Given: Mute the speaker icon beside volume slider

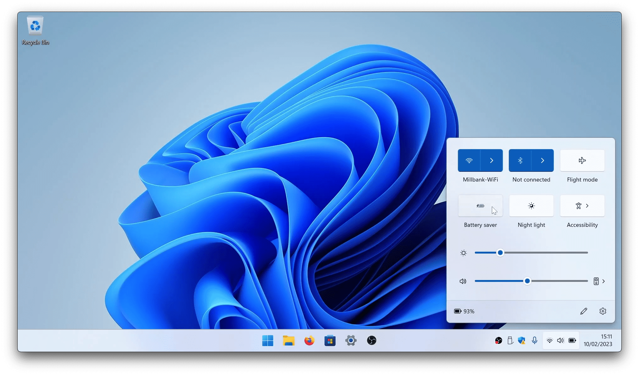Looking at the screenshot, I should pos(463,281).
